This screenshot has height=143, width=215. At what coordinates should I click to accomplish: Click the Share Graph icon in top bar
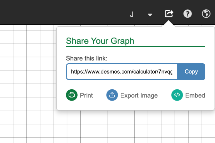tap(169, 14)
